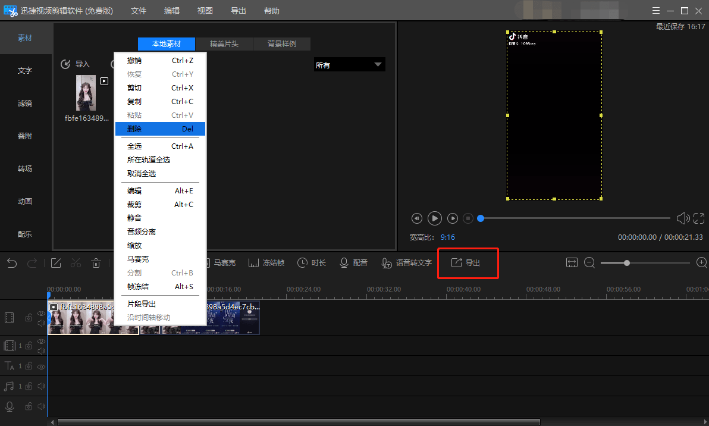Click the previous frame button
The height and width of the screenshot is (426, 709).
tap(416, 218)
